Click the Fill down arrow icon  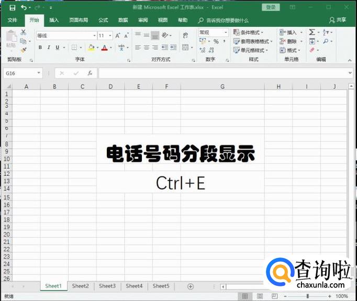coord(312,41)
